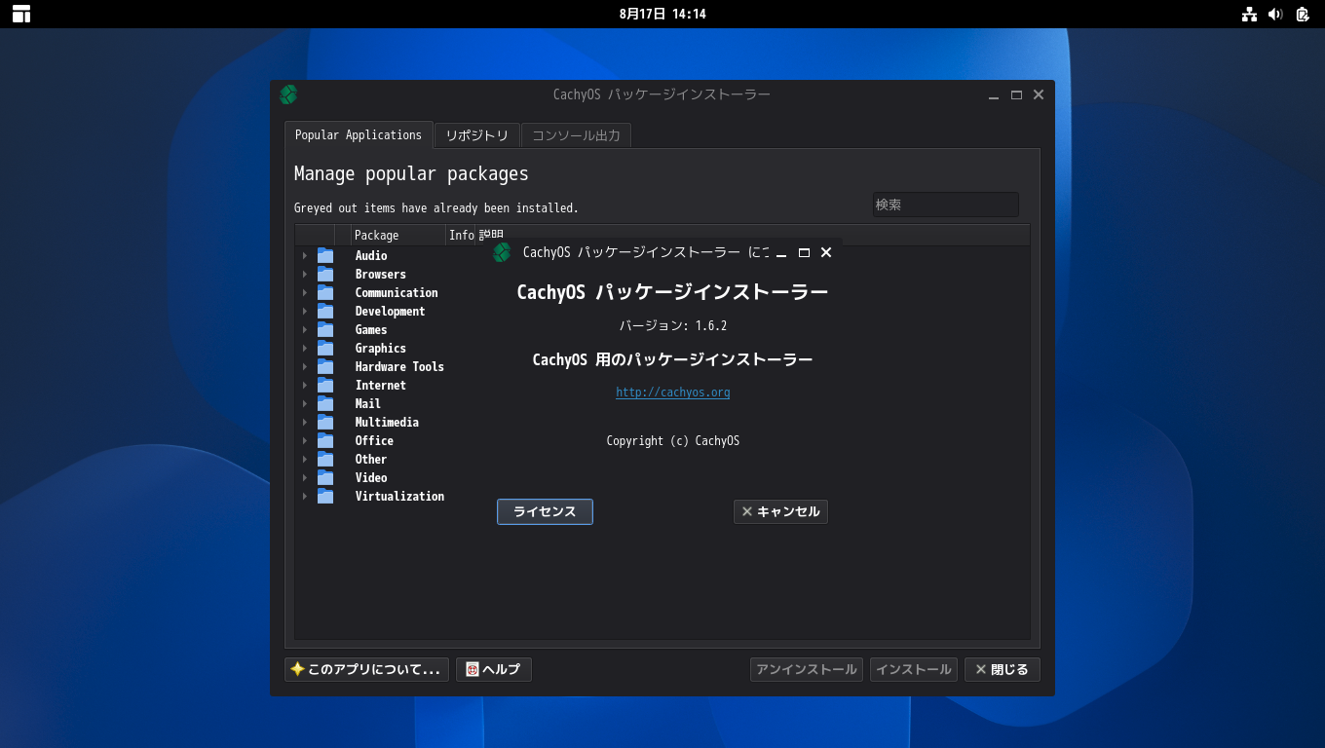Click the Internet folder icon
The height and width of the screenshot is (748, 1325).
pyautogui.click(x=325, y=385)
